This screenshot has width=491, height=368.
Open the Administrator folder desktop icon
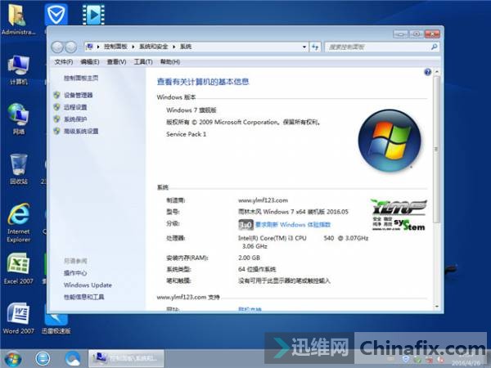[x=17, y=18]
